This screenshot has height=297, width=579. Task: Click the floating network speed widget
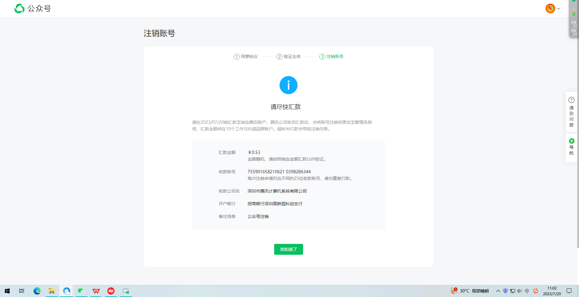(573, 19)
